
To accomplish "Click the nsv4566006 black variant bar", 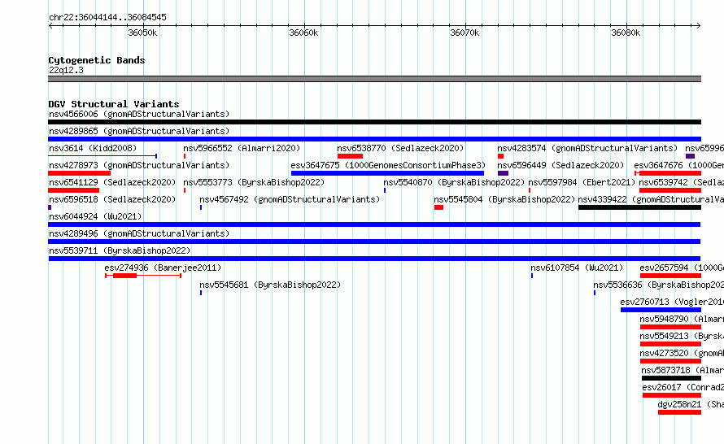I will [374, 122].
